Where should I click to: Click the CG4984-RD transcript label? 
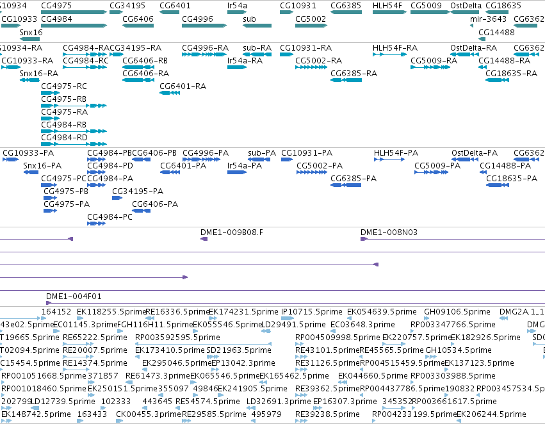(x=64, y=137)
